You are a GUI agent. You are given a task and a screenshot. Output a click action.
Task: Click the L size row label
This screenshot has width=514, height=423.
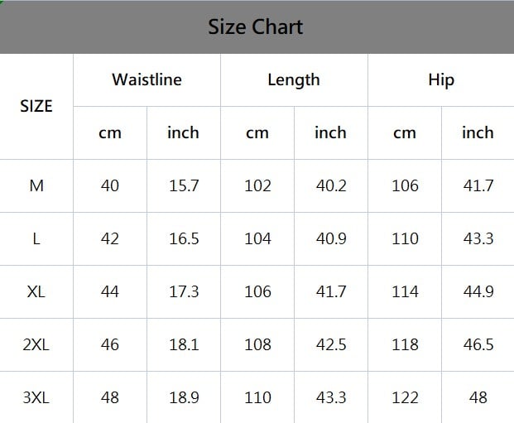point(36,238)
